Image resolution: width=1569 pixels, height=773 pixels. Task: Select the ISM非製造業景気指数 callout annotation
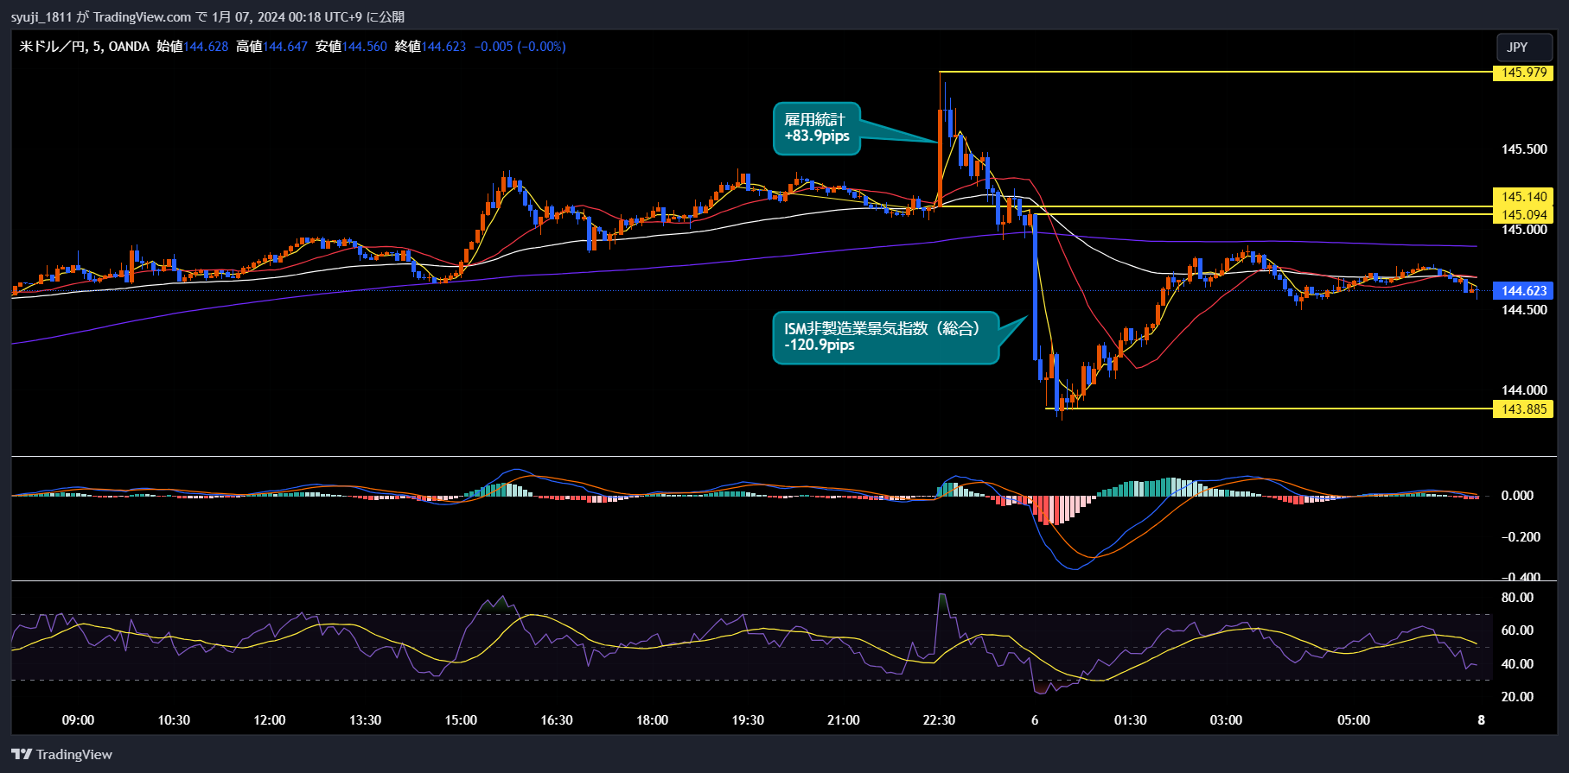[x=884, y=337]
